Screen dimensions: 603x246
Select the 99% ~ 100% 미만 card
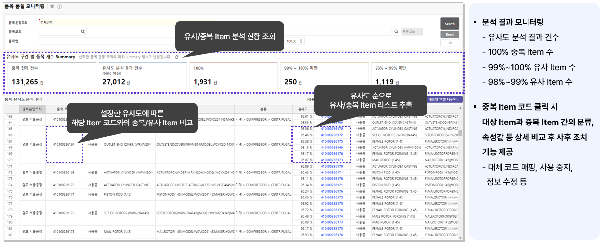(x=324, y=75)
